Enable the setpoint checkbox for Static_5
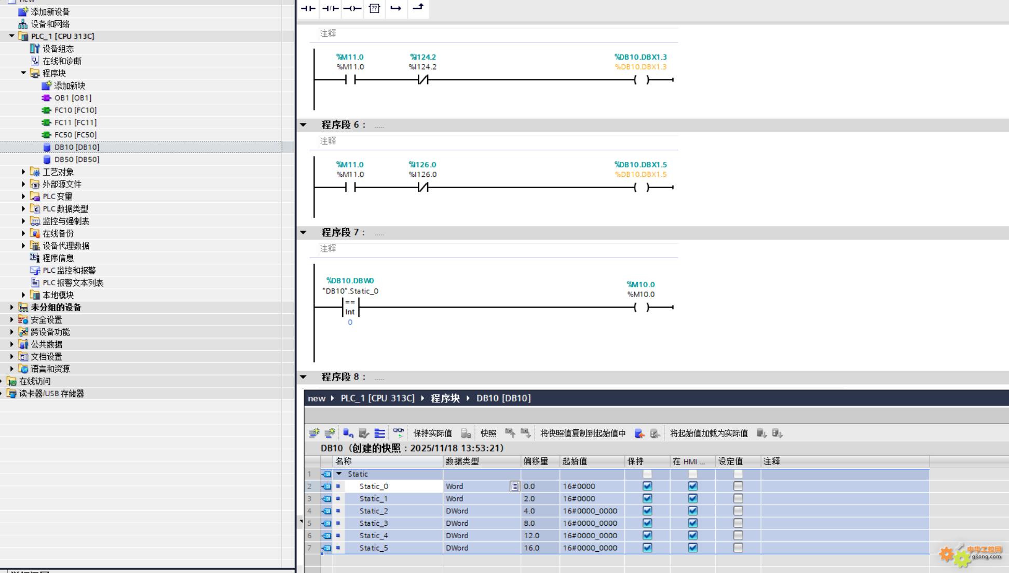This screenshot has height=573, width=1009. 738,548
